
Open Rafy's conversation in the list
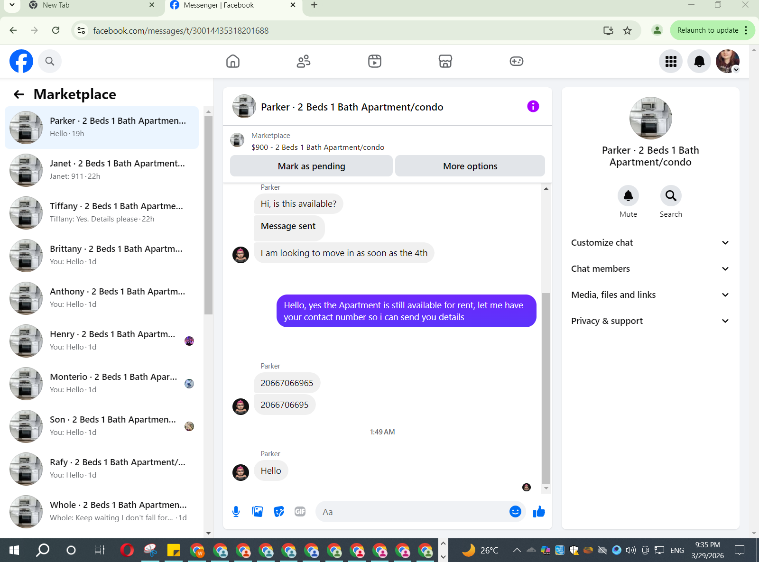point(102,469)
